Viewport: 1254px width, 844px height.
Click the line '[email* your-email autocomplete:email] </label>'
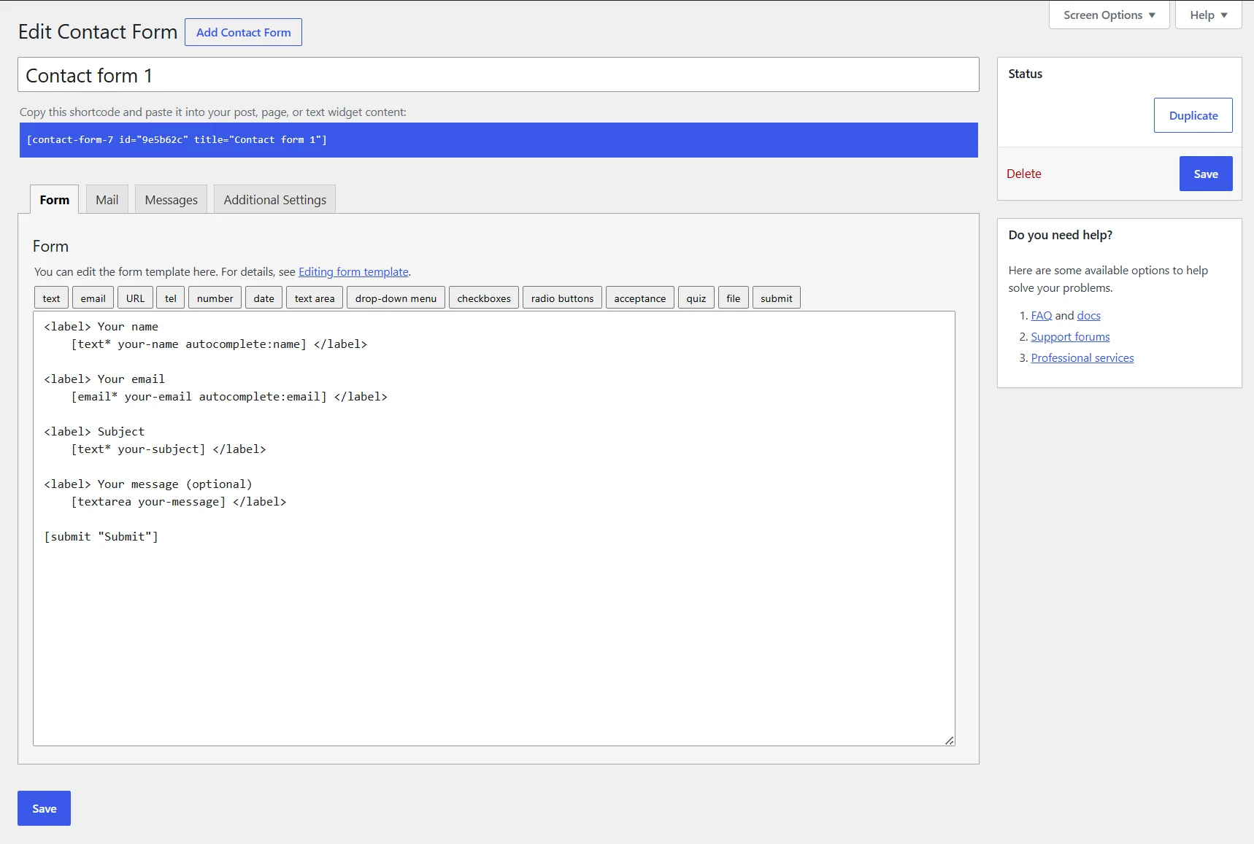pos(229,397)
